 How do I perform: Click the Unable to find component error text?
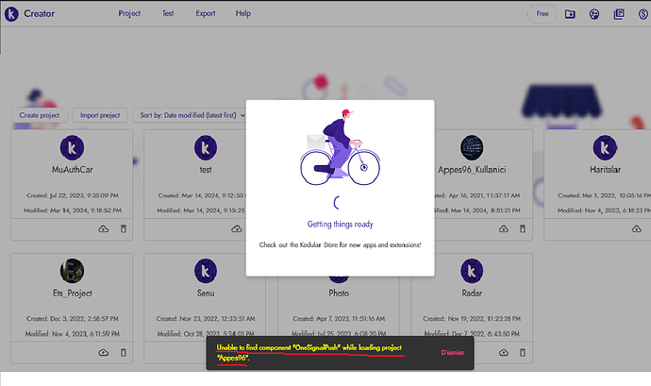[309, 353]
